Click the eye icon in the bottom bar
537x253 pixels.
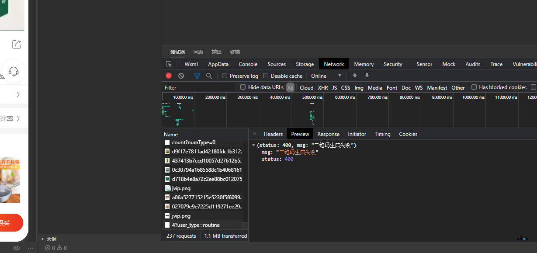[17, 248]
